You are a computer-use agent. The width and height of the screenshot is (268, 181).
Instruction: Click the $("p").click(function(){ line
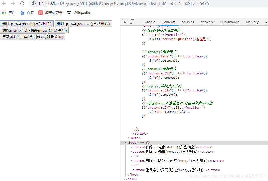click(x=164, y=35)
